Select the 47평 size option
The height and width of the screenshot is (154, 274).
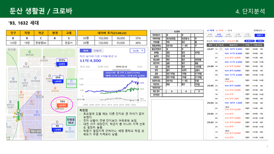238,35
